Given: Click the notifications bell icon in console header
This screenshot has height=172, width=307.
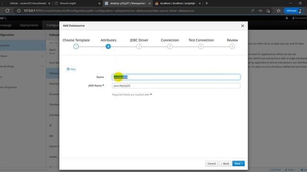Looking at the screenshot, I should (x=287, y=18).
